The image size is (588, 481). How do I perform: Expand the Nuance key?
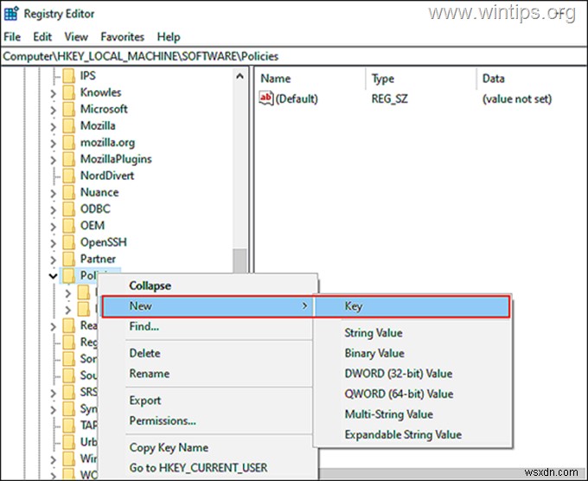pos(54,193)
